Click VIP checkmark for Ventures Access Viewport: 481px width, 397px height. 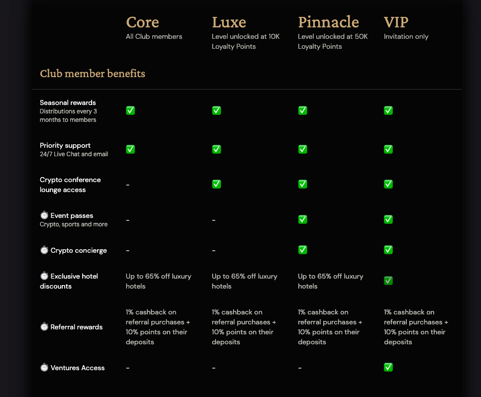coord(388,367)
